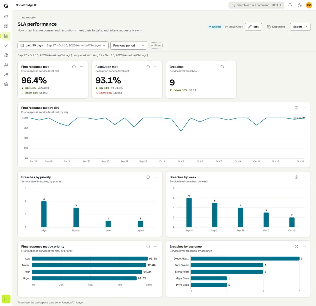Open the settings gear in sidebar

6,84
